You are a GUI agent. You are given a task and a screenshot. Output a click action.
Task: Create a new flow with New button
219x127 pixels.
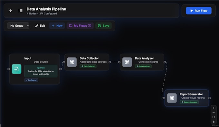tap(57, 26)
